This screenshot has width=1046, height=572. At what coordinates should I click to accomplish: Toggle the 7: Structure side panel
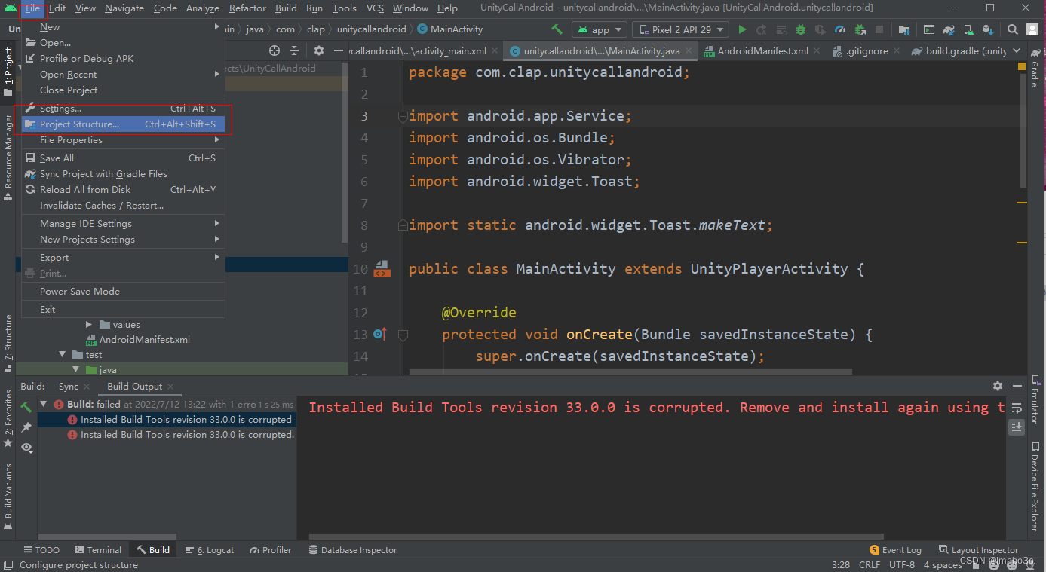pyautogui.click(x=8, y=343)
